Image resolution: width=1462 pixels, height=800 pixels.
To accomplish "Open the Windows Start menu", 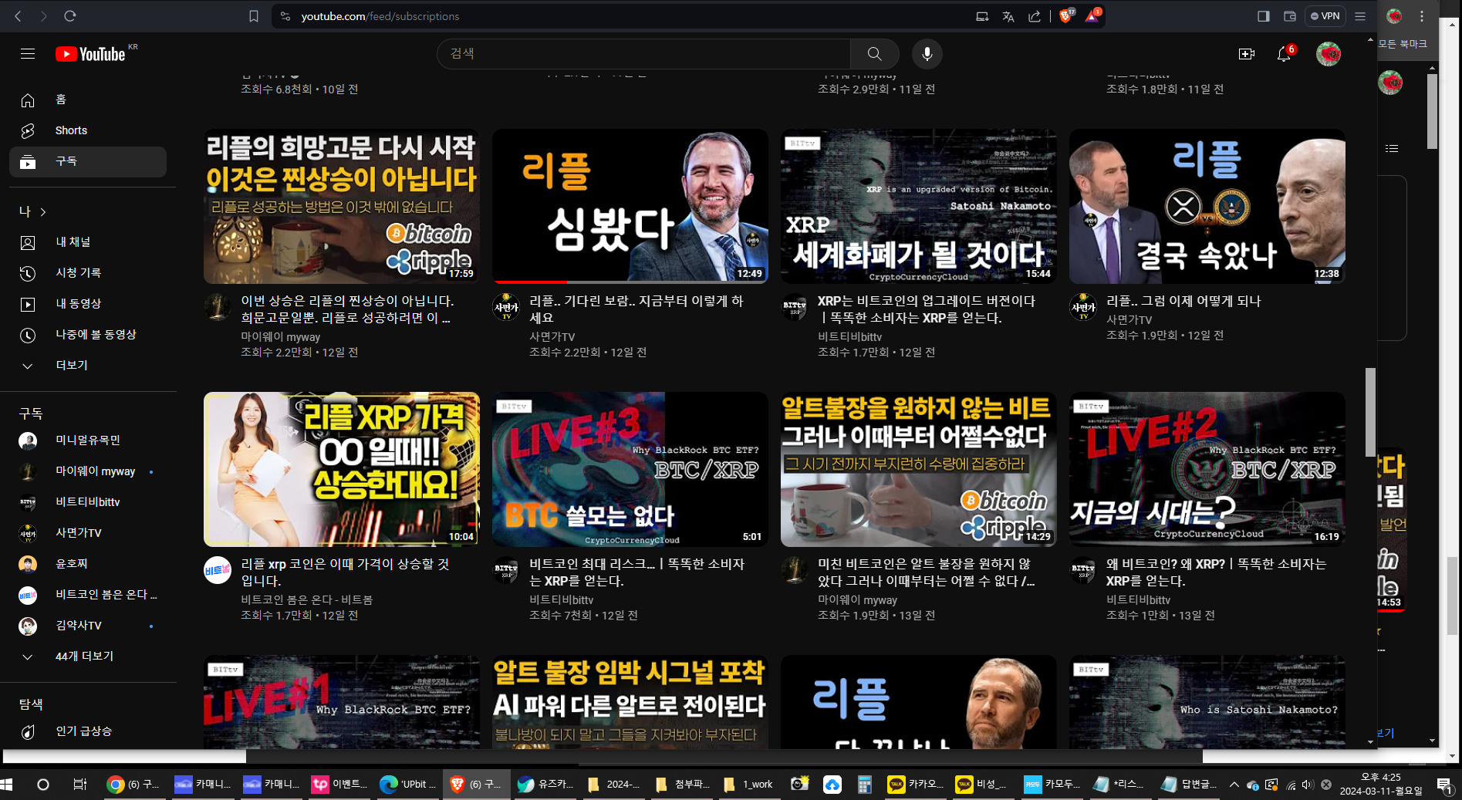I will tap(7, 784).
